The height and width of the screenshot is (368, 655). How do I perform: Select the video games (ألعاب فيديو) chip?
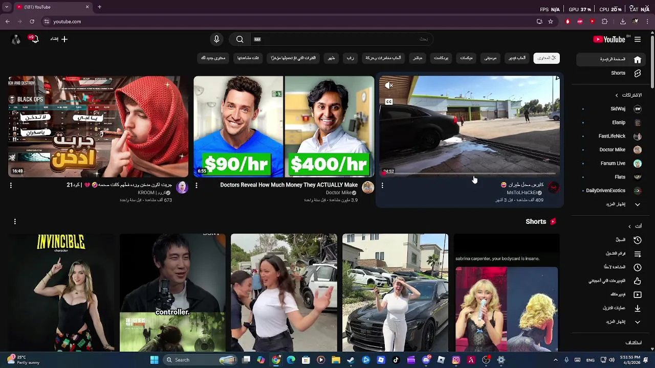pos(517,58)
